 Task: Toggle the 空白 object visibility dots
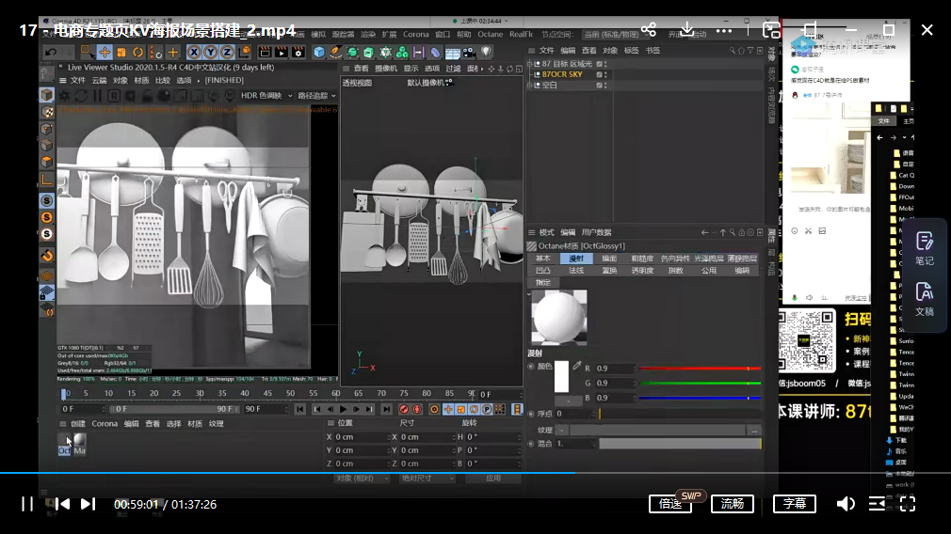(x=605, y=86)
